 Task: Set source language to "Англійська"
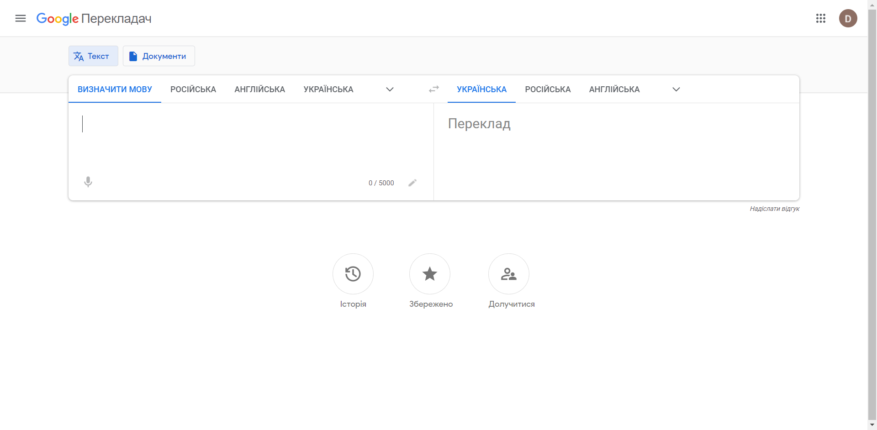(259, 89)
